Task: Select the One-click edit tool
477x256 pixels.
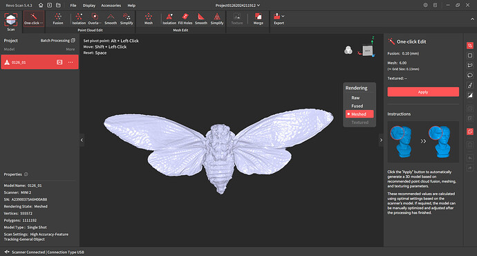Action: click(34, 19)
